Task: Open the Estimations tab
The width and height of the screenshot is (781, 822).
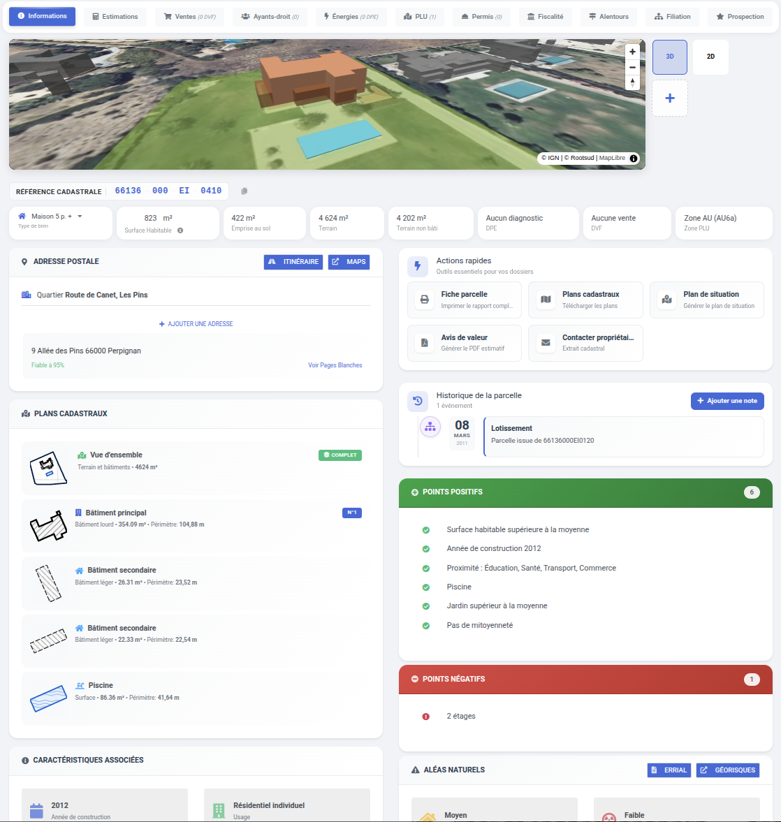Action: click(115, 17)
